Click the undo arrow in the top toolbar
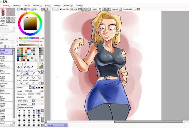 pos(46,9)
